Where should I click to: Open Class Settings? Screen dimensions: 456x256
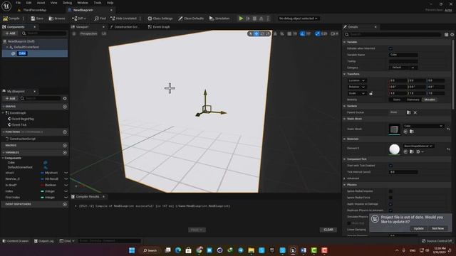pyautogui.click(x=160, y=18)
